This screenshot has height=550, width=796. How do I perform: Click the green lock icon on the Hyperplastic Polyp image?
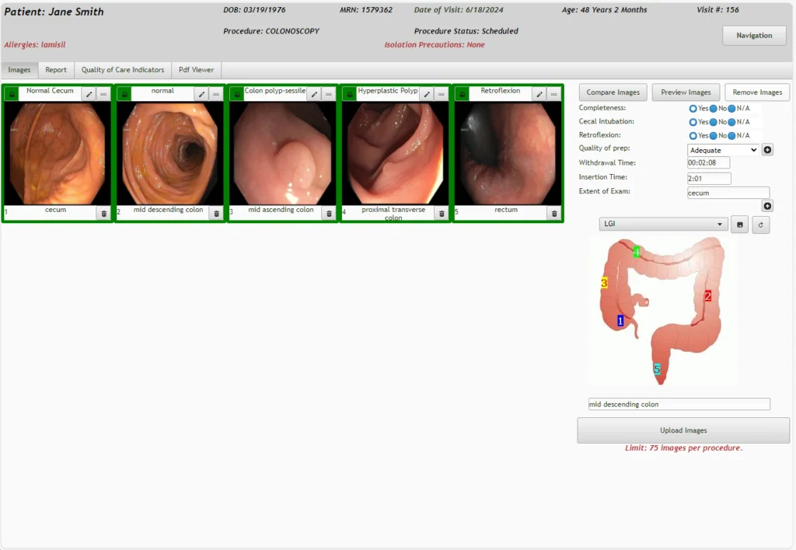pyautogui.click(x=348, y=92)
